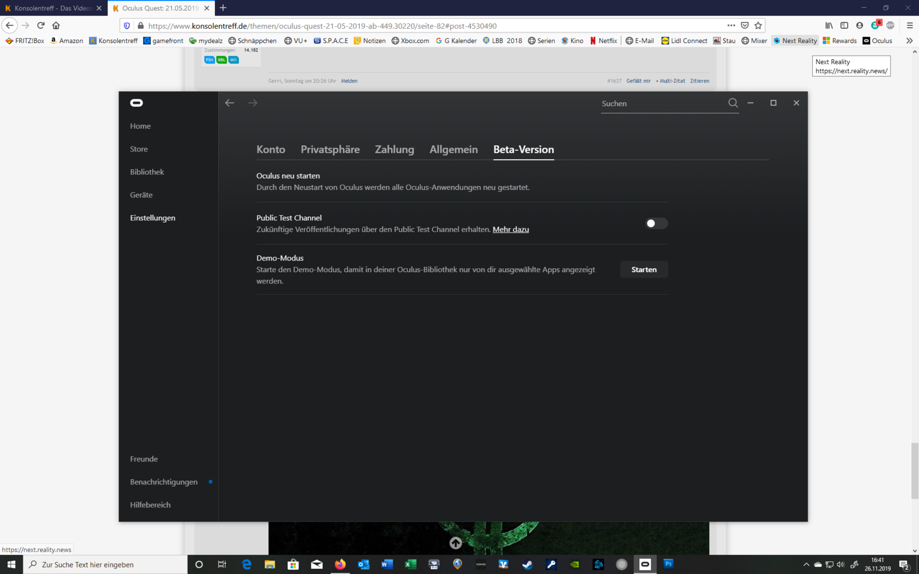The height and width of the screenshot is (574, 919).
Task: Open the Xbox.com bookmark
Action: 410,41
